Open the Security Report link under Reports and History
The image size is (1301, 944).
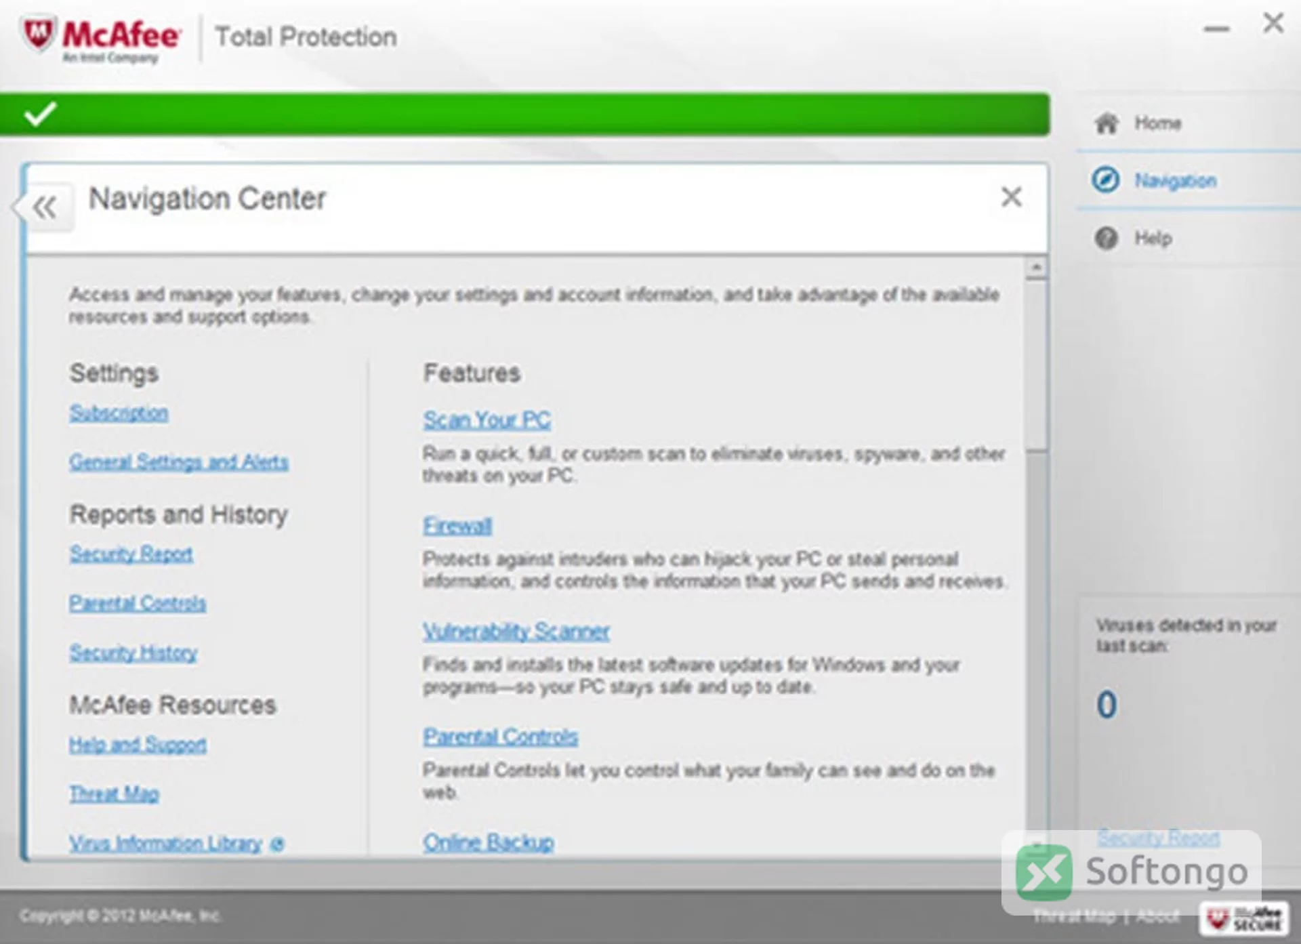pos(131,554)
